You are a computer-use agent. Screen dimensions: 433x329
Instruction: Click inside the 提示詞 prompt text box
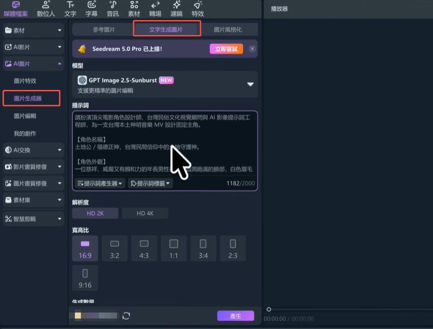[x=165, y=143]
